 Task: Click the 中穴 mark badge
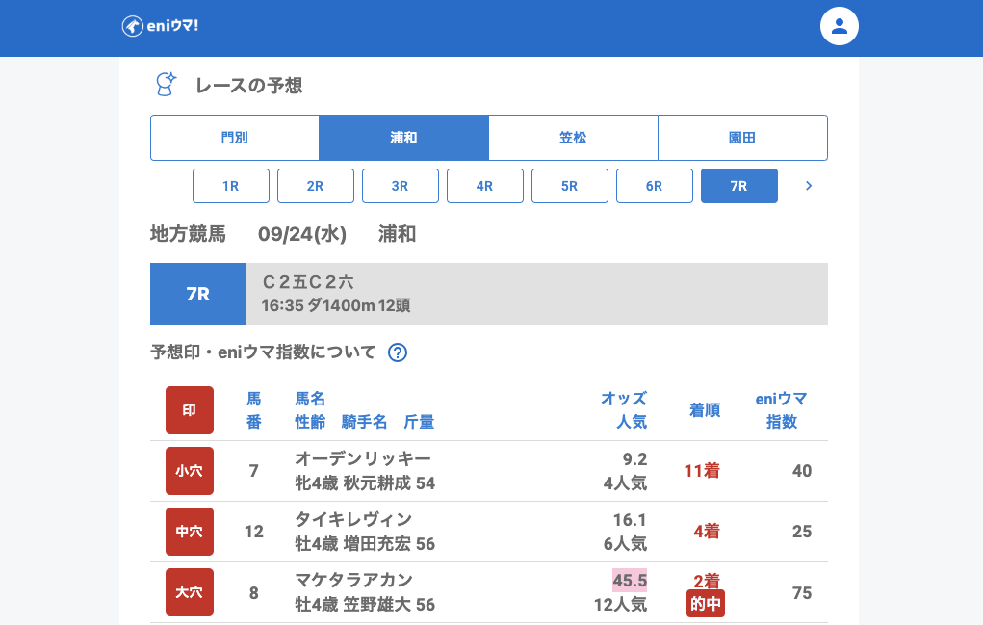[x=190, y=532]
